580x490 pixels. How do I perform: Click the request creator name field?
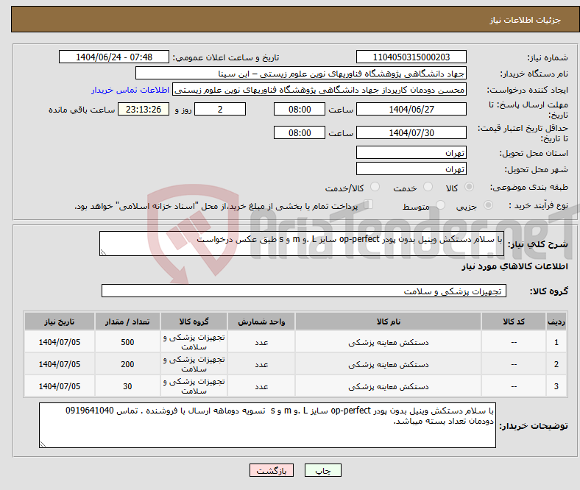319,90
